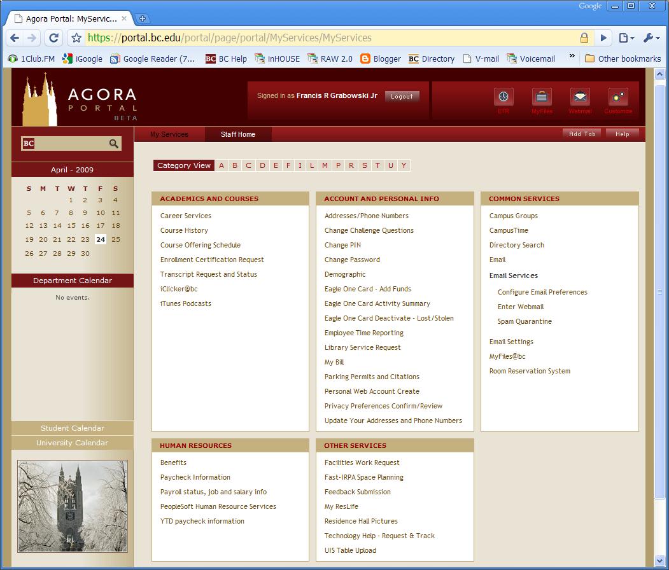669x570 pixels.
Task: Click the Gasson tower winter photo
Action: coord(73,506)
